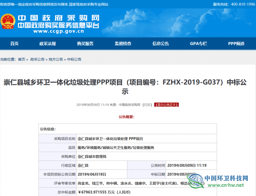Click the 打印 print link
This screenshot has width=256, height=196.
[x=147, y=105]
